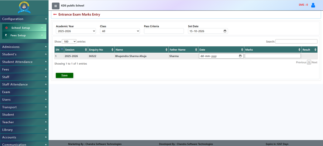Click Expire in :1267 Days text
Viewport: 323px width, 146px height.
(277, 144)
